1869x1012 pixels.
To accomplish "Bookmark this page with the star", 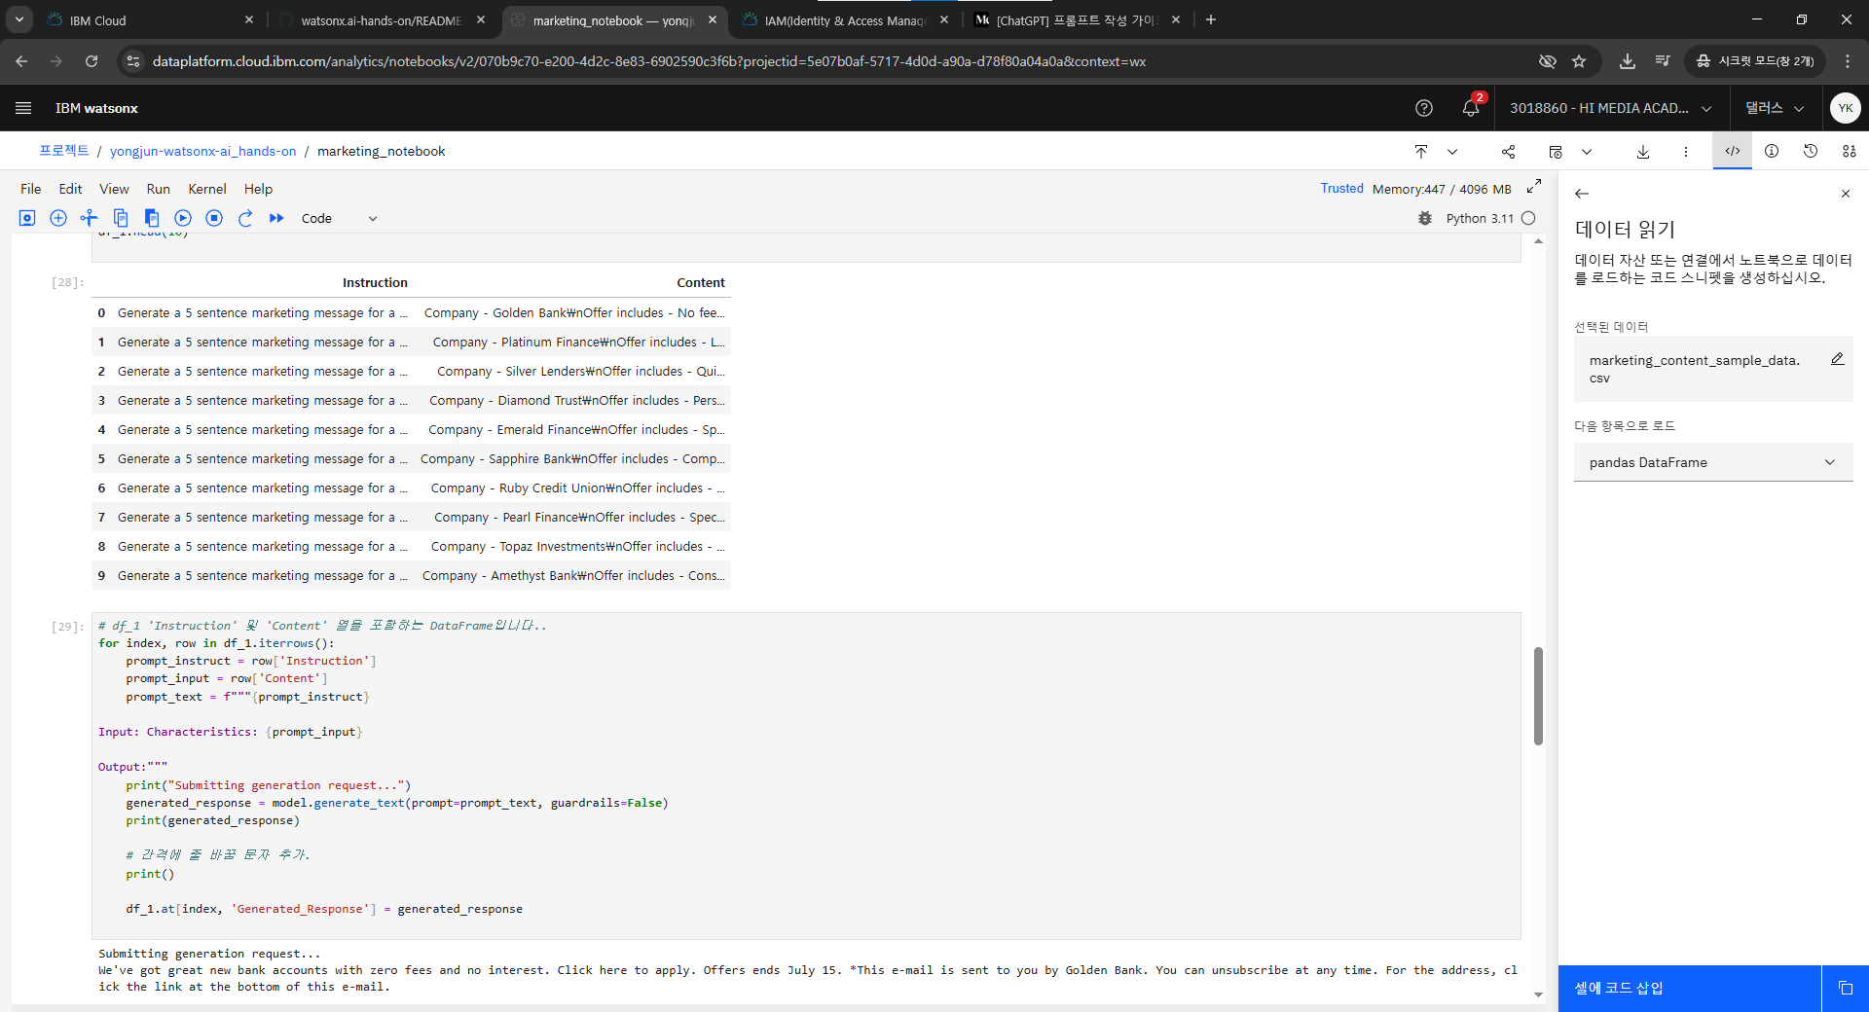I will click(1579, 61).
